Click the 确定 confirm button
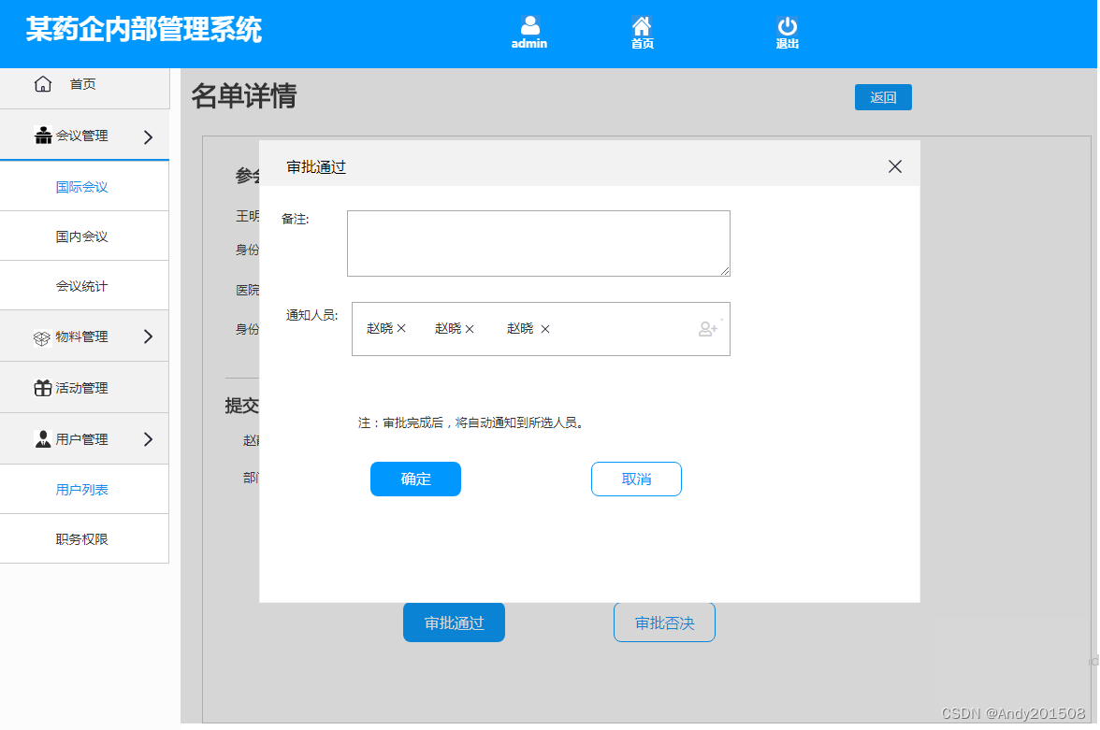1100x730 pixels. click(415, 479)
